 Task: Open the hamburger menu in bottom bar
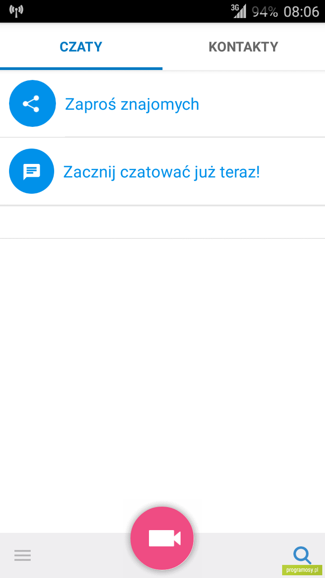pos(23,555)
